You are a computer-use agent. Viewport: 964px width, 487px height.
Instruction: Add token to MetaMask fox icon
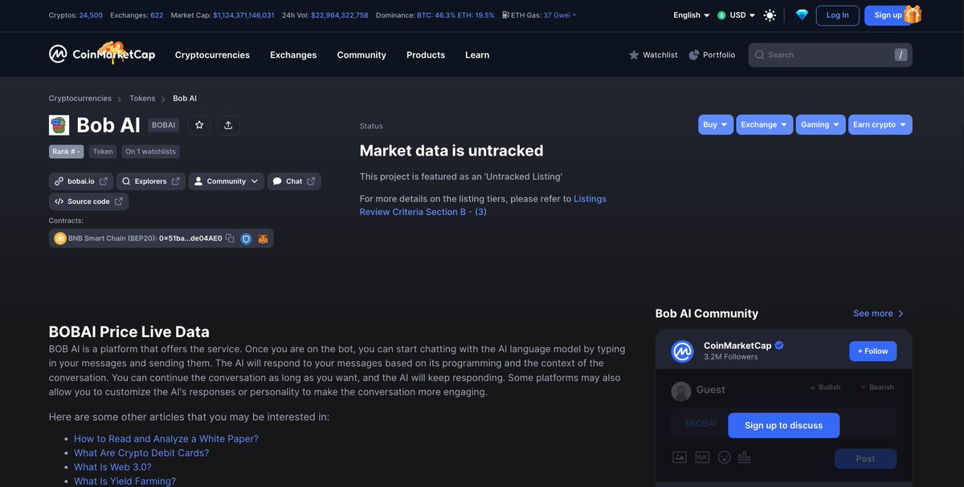(263, 238)
